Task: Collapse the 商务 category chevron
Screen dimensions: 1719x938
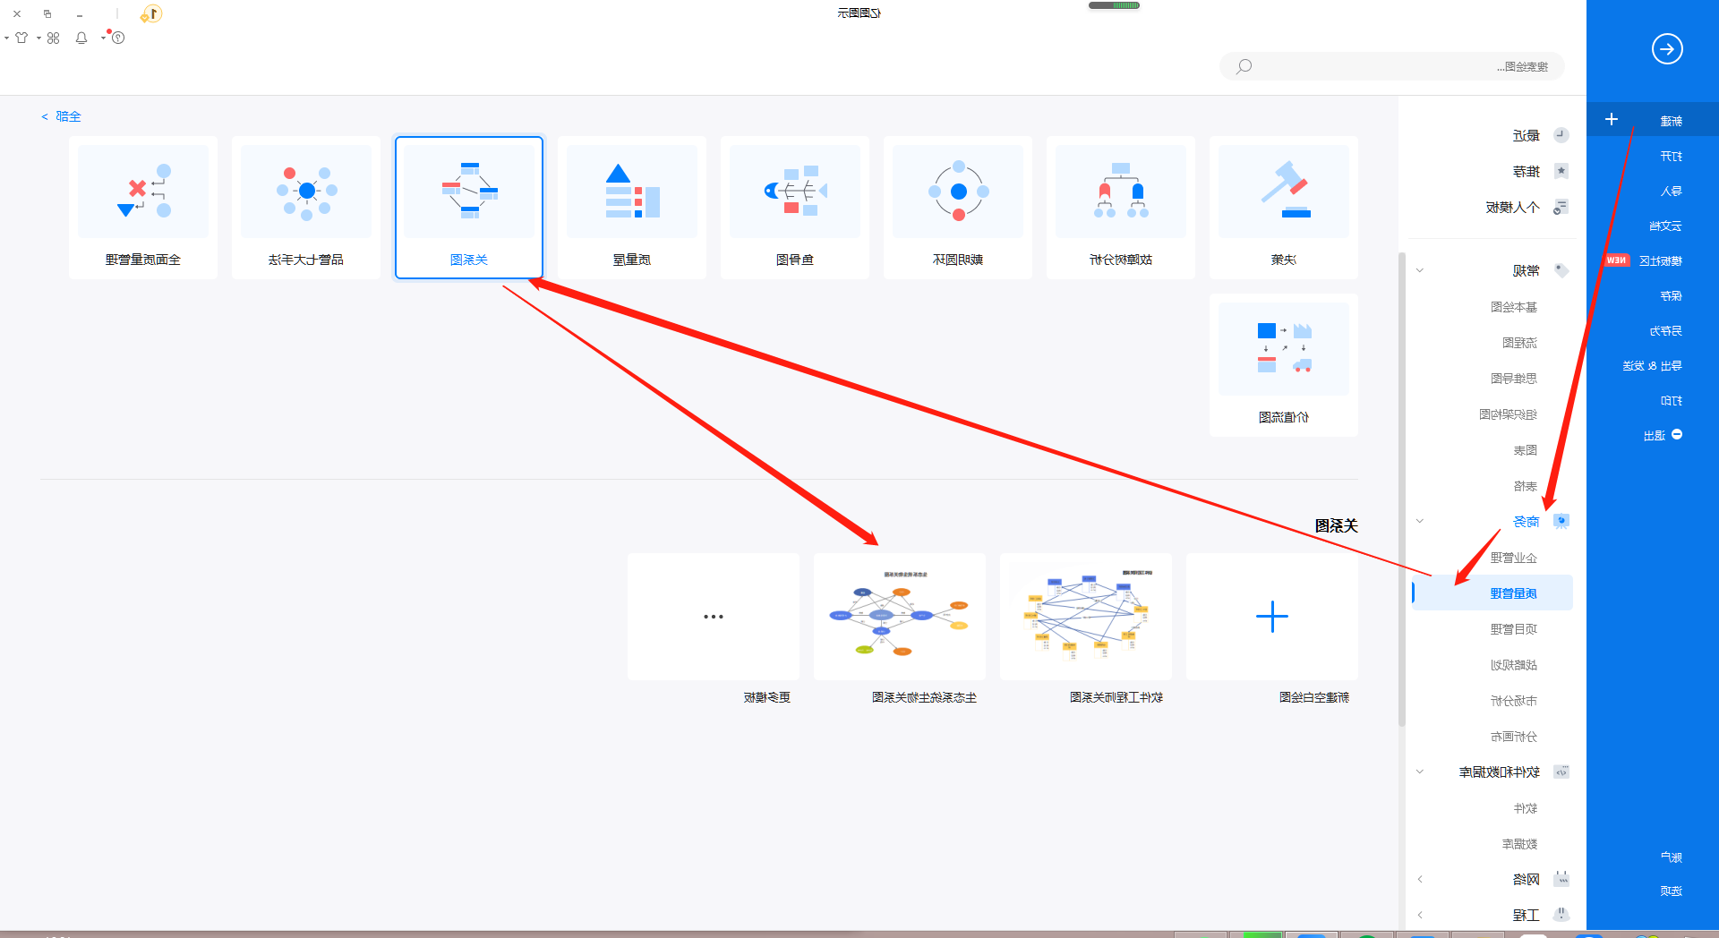Action: (1420, 521)
